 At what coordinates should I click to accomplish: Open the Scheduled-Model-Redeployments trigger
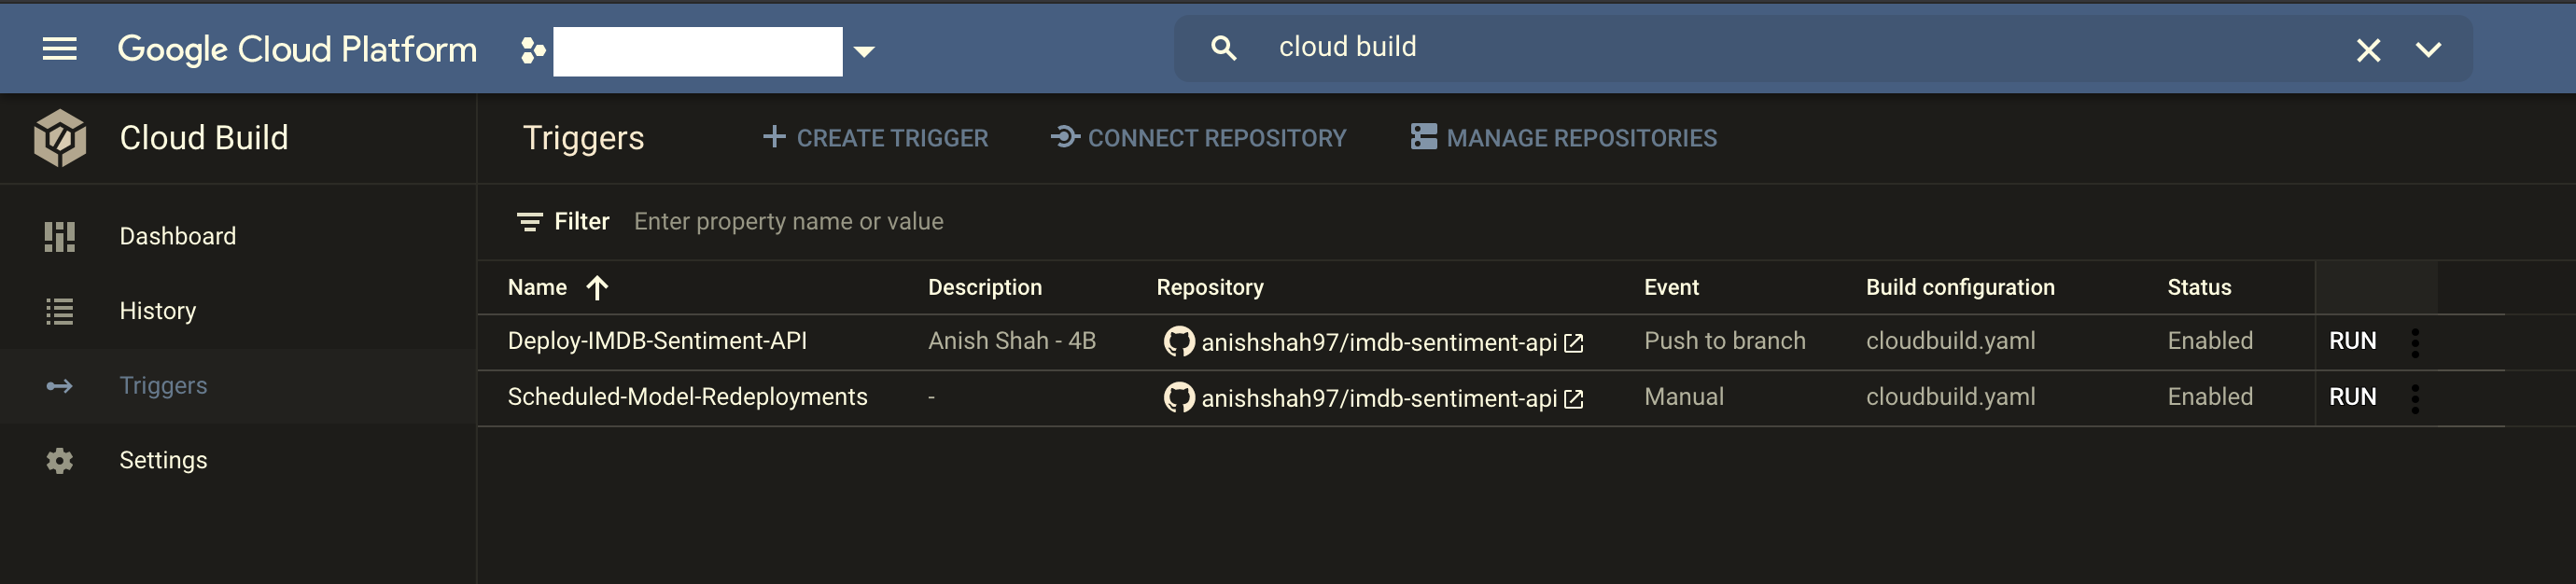[687, 397]
